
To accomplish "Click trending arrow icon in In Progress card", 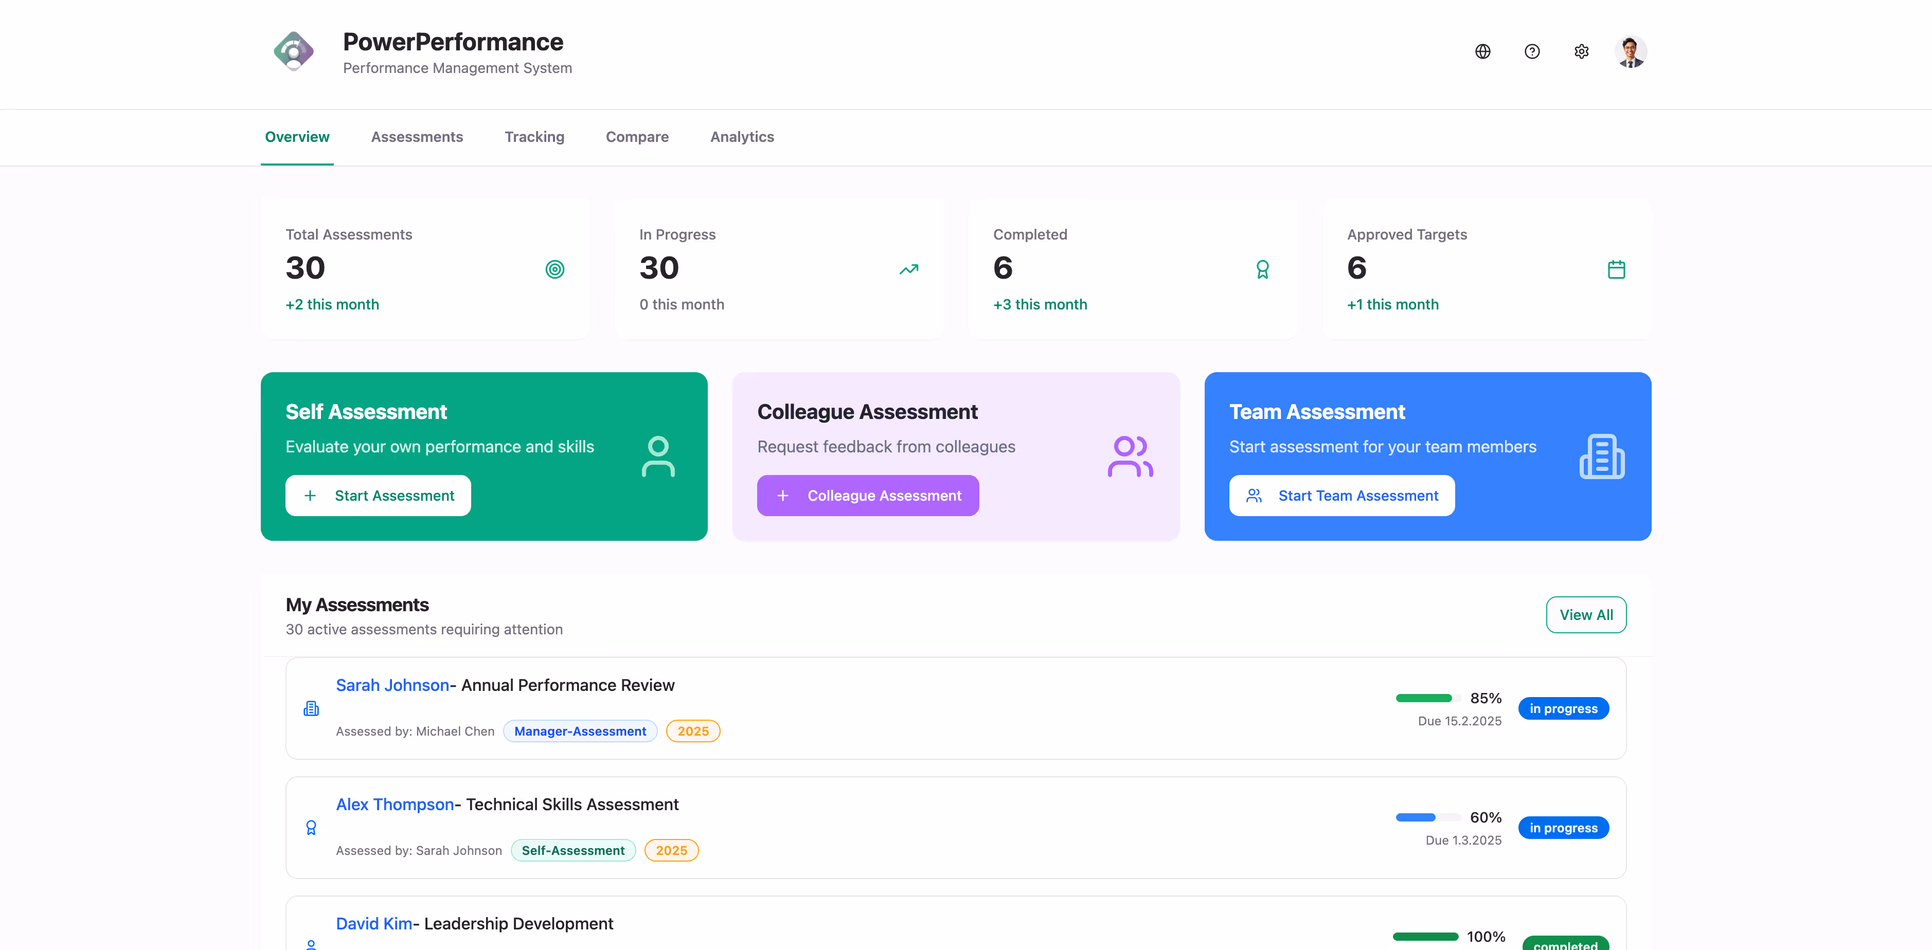I will coord(908,269).
